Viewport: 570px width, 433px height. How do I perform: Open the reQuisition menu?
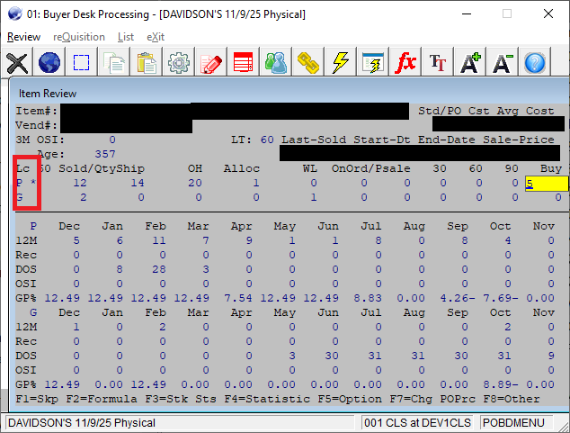pyautogui.click(x=79, y=37)
